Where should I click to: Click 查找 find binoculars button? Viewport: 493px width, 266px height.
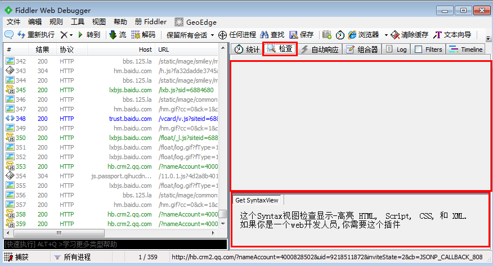[x=272, y=34]
